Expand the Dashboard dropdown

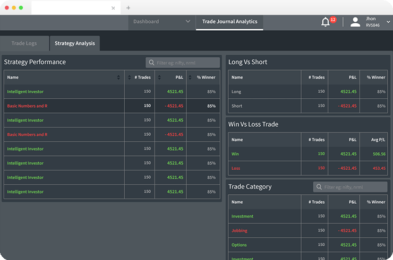click(x=187, y=22)
